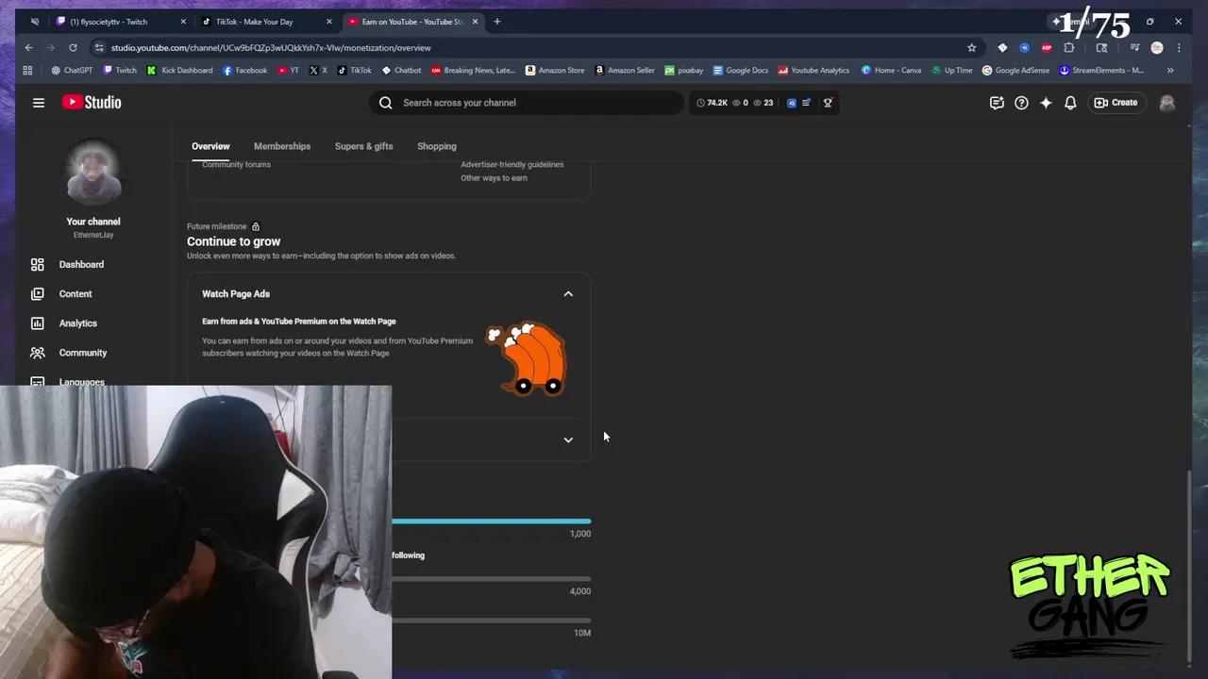Screen dimensions: 1208x679
Task: Show more bookmarks with the overflow chevron
Action: pyautogui.click(x=1170, y=70)
